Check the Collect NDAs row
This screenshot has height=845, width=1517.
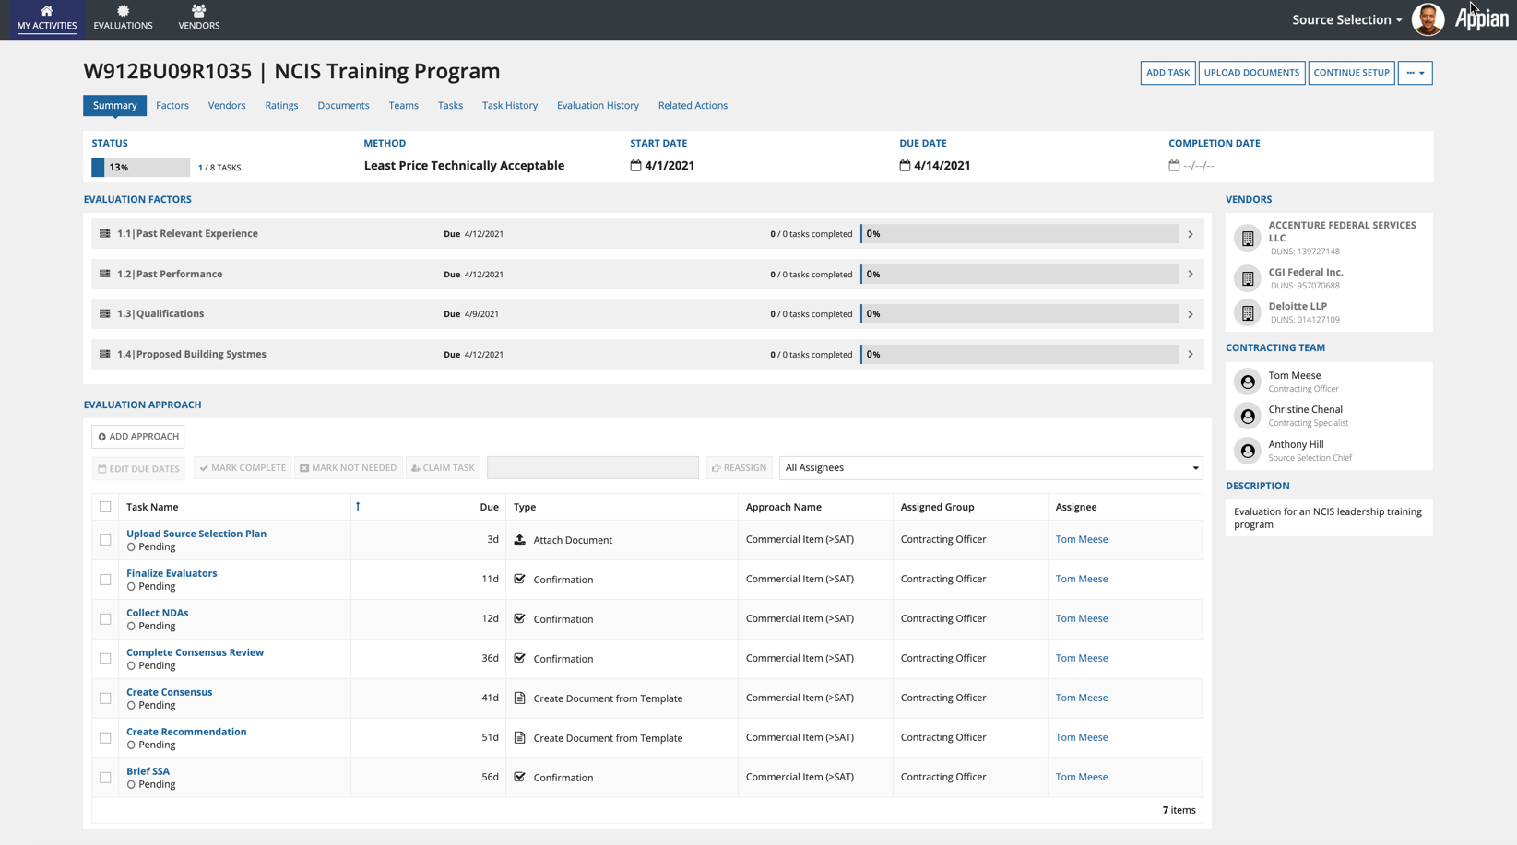pos(105,619)
